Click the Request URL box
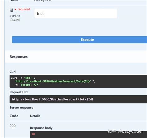The image size is (147, 138). 78,99
